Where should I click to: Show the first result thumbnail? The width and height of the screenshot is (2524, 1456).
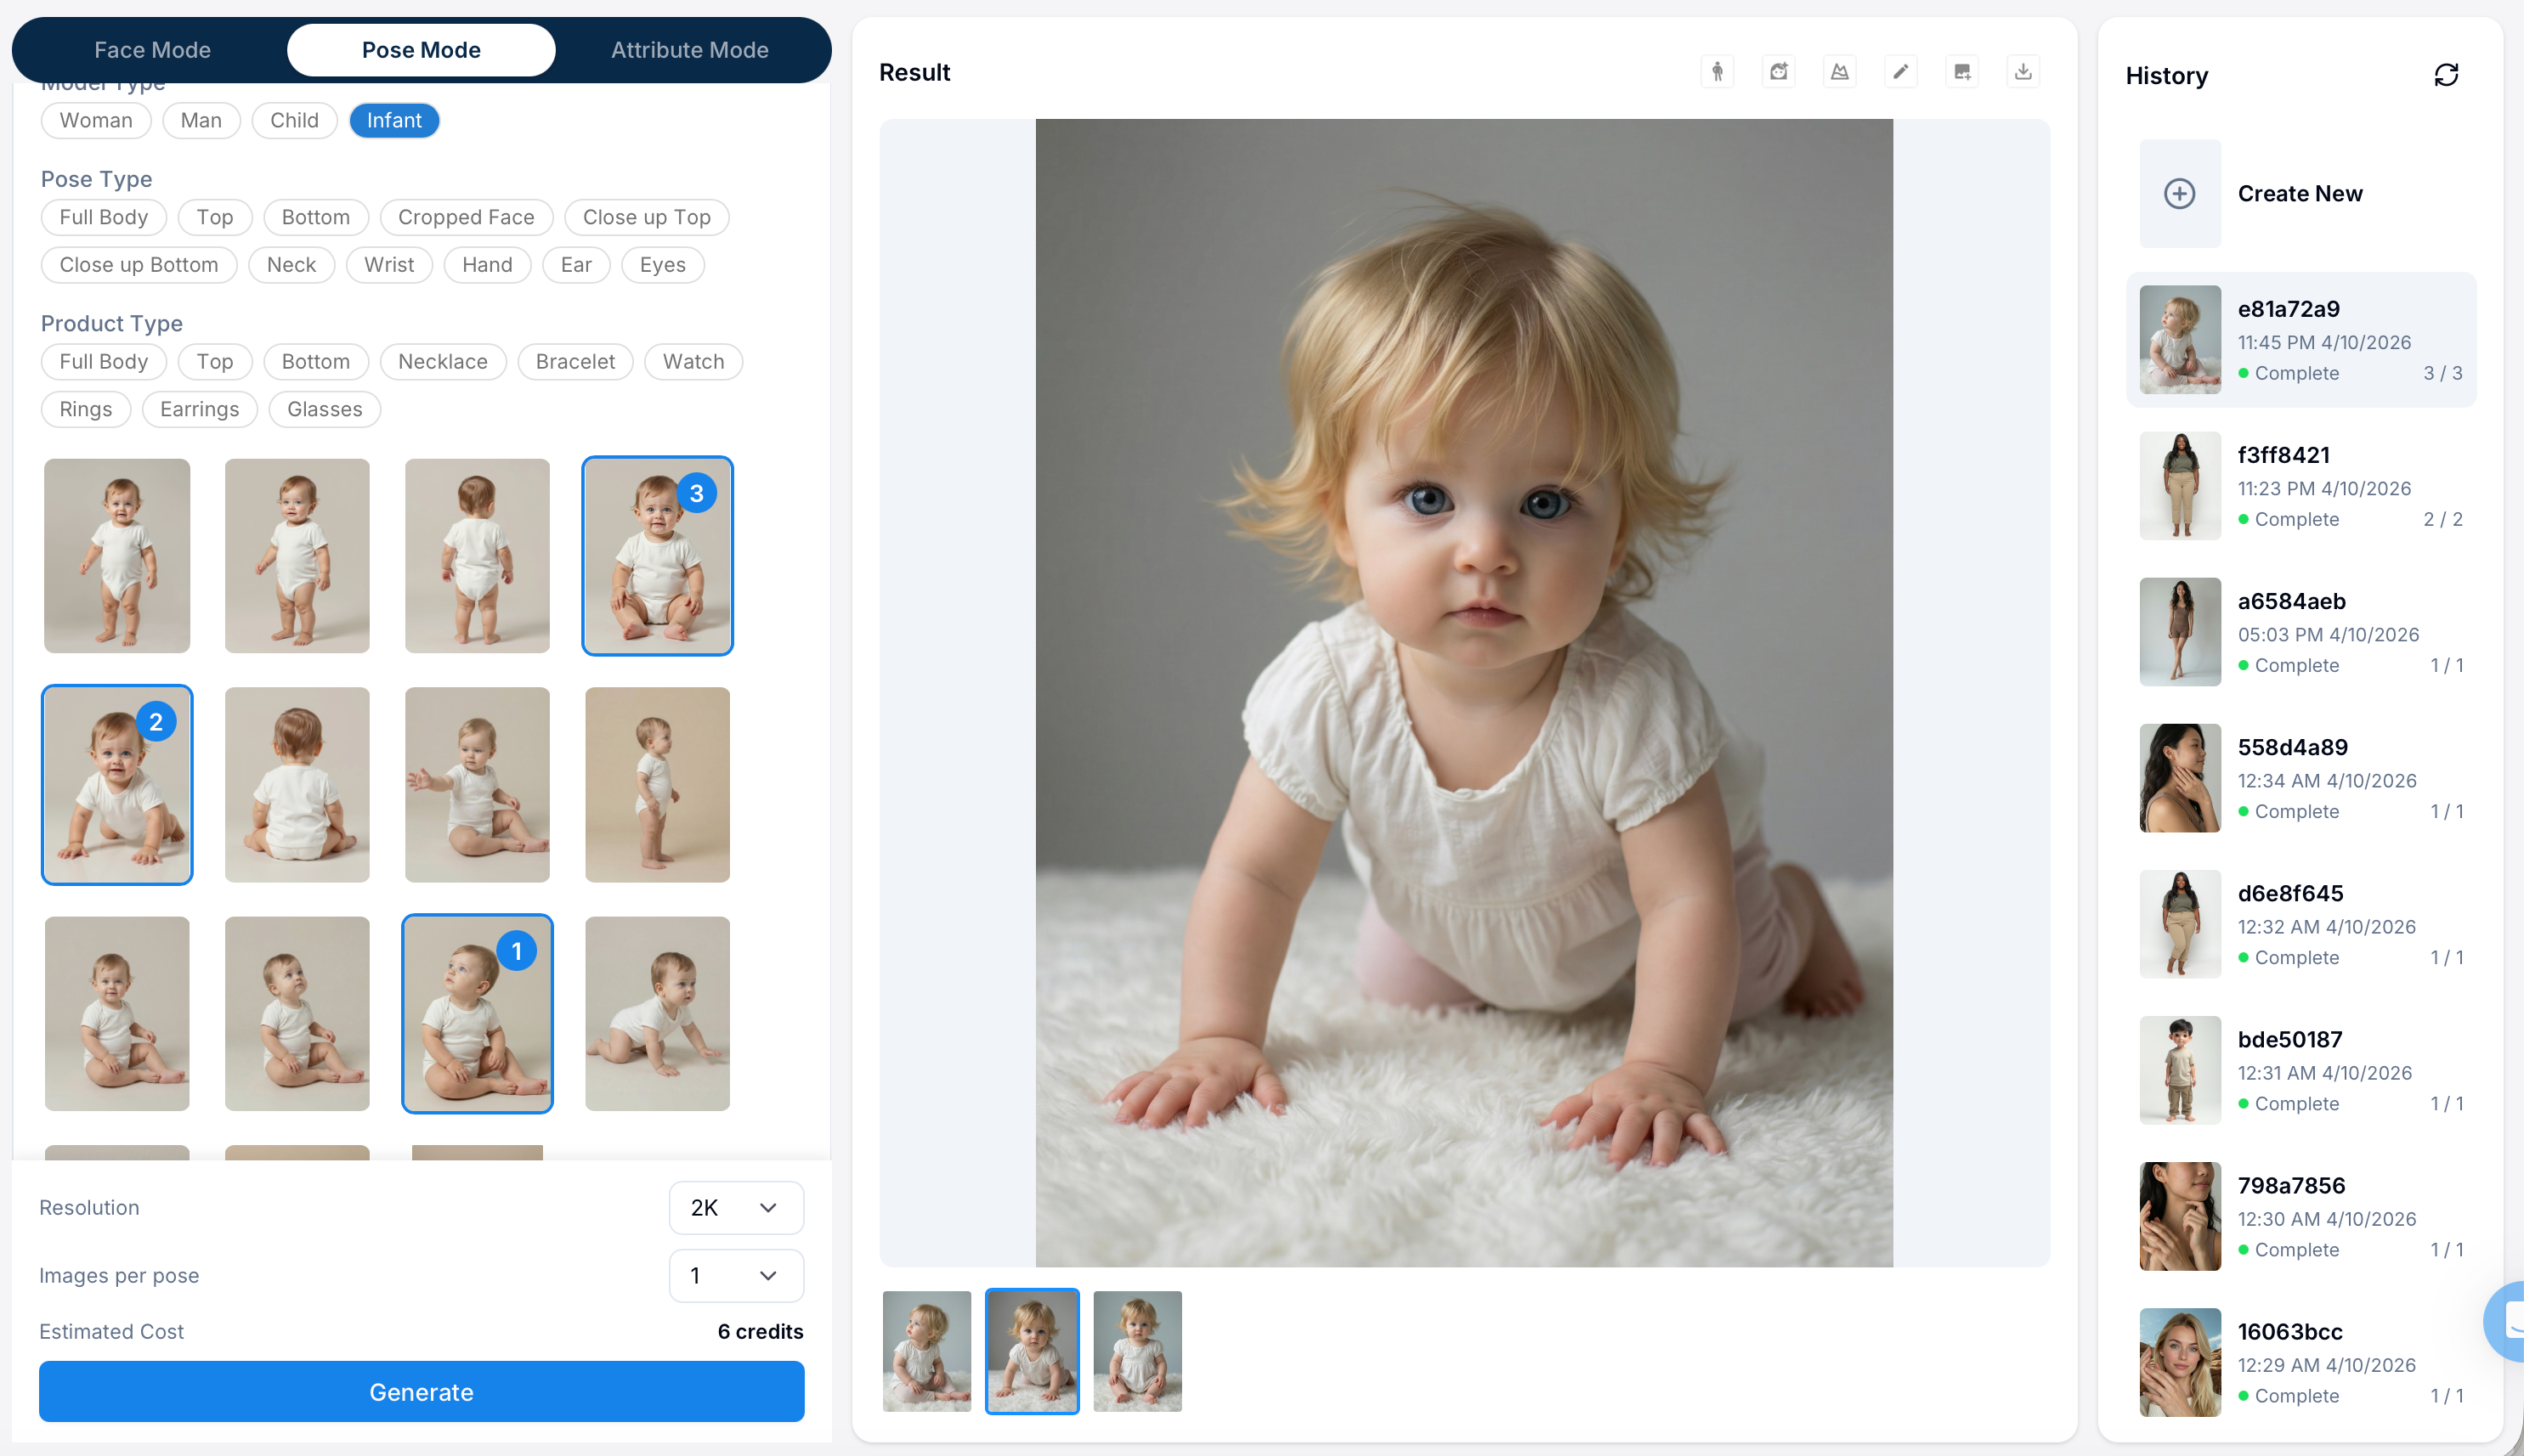pos(926,1351)
